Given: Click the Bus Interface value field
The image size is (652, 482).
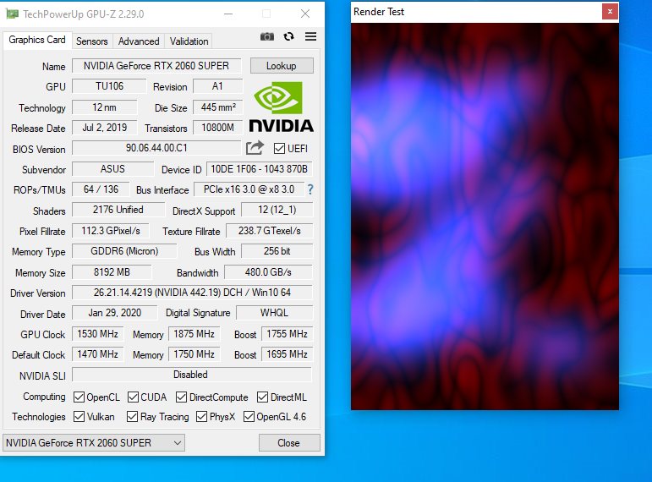Looking at the screenshot, I should [x=249, y=189].
